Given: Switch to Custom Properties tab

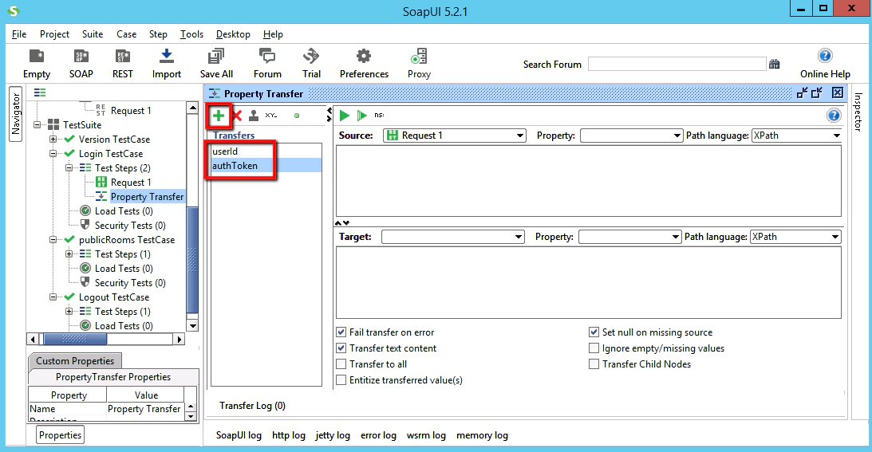Looking at the screenshot, I should tap(75, 361).
